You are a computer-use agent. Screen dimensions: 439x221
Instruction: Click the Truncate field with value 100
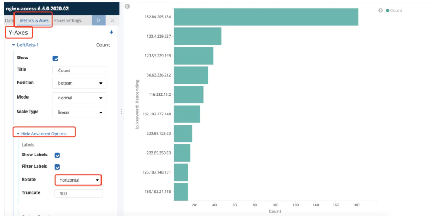click(78, 194)
